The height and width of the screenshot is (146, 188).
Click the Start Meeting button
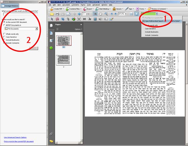(x=103, y=9)
